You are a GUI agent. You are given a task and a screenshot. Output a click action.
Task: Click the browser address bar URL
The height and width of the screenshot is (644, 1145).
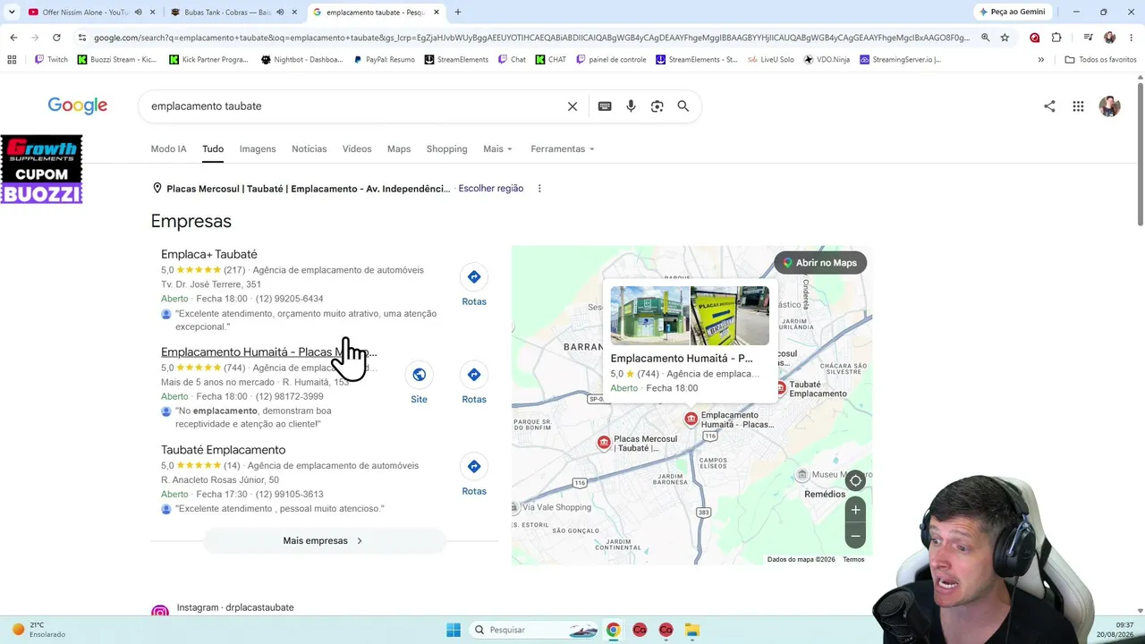pos(531,38)
